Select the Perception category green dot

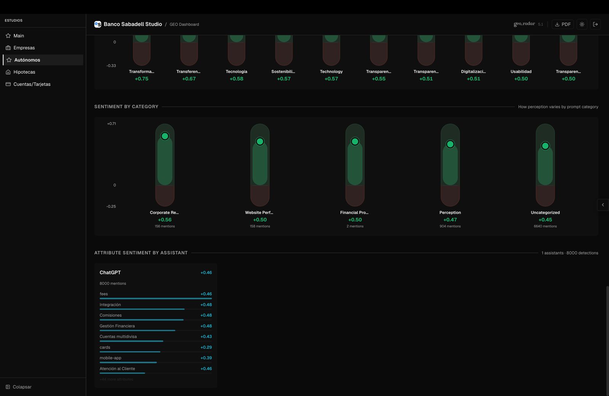tap(450, 144)
